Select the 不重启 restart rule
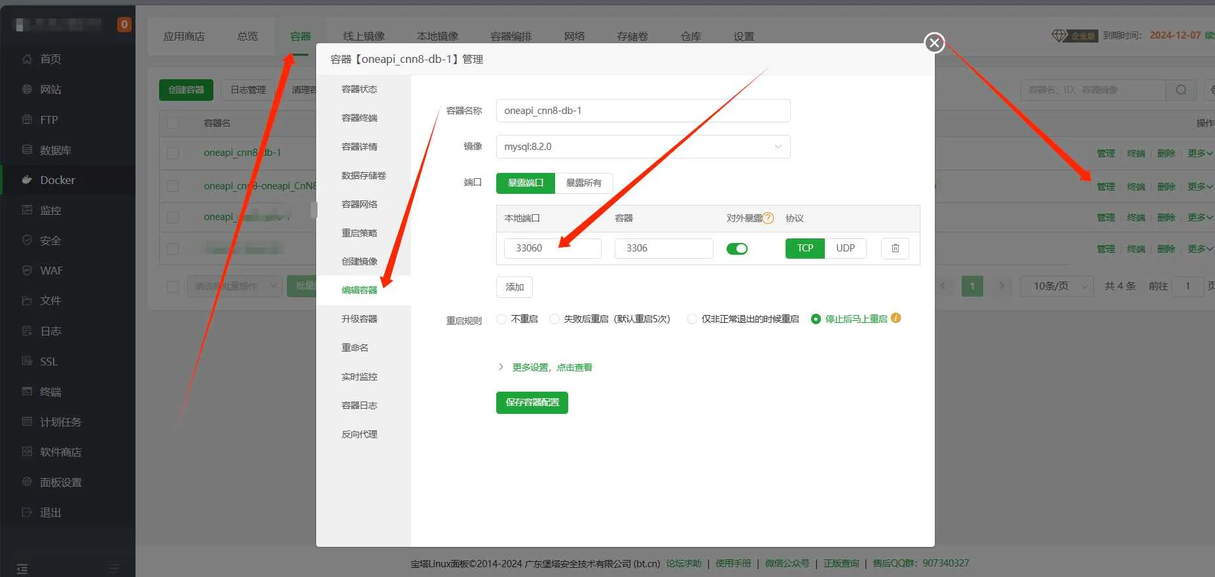The width and height of the screenshot is (1215, 577). pyautogui.click(x=501, y=319)
